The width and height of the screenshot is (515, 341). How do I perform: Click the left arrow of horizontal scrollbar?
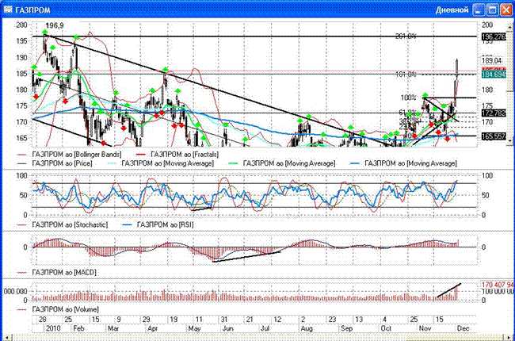(8, 337)
